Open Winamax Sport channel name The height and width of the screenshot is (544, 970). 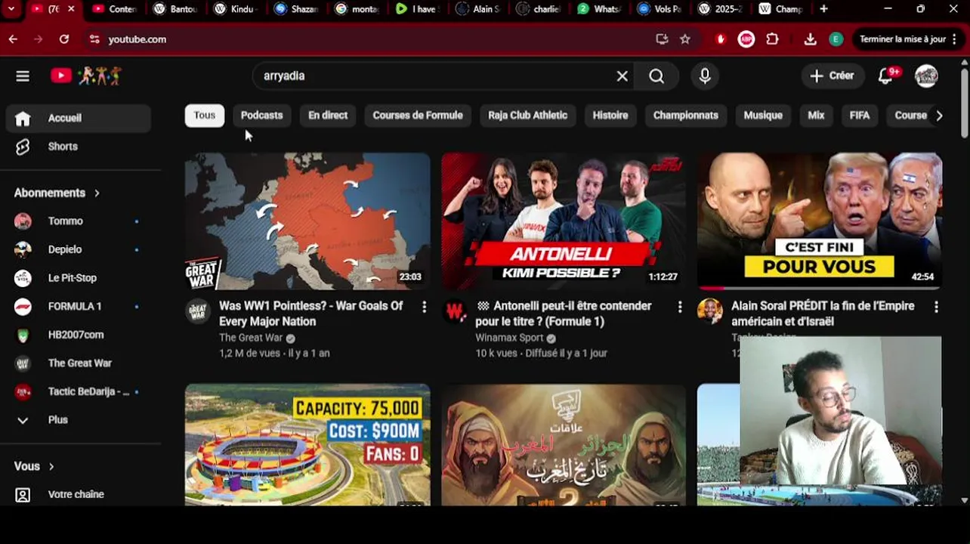[509, 338]
